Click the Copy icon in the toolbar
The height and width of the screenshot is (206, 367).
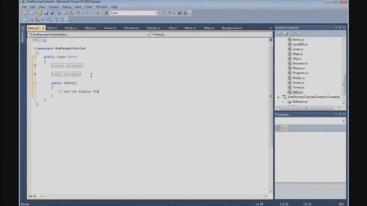point(65,13)
